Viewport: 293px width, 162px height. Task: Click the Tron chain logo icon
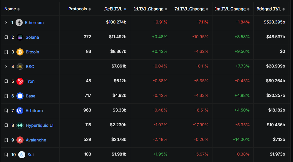[20, 81]
